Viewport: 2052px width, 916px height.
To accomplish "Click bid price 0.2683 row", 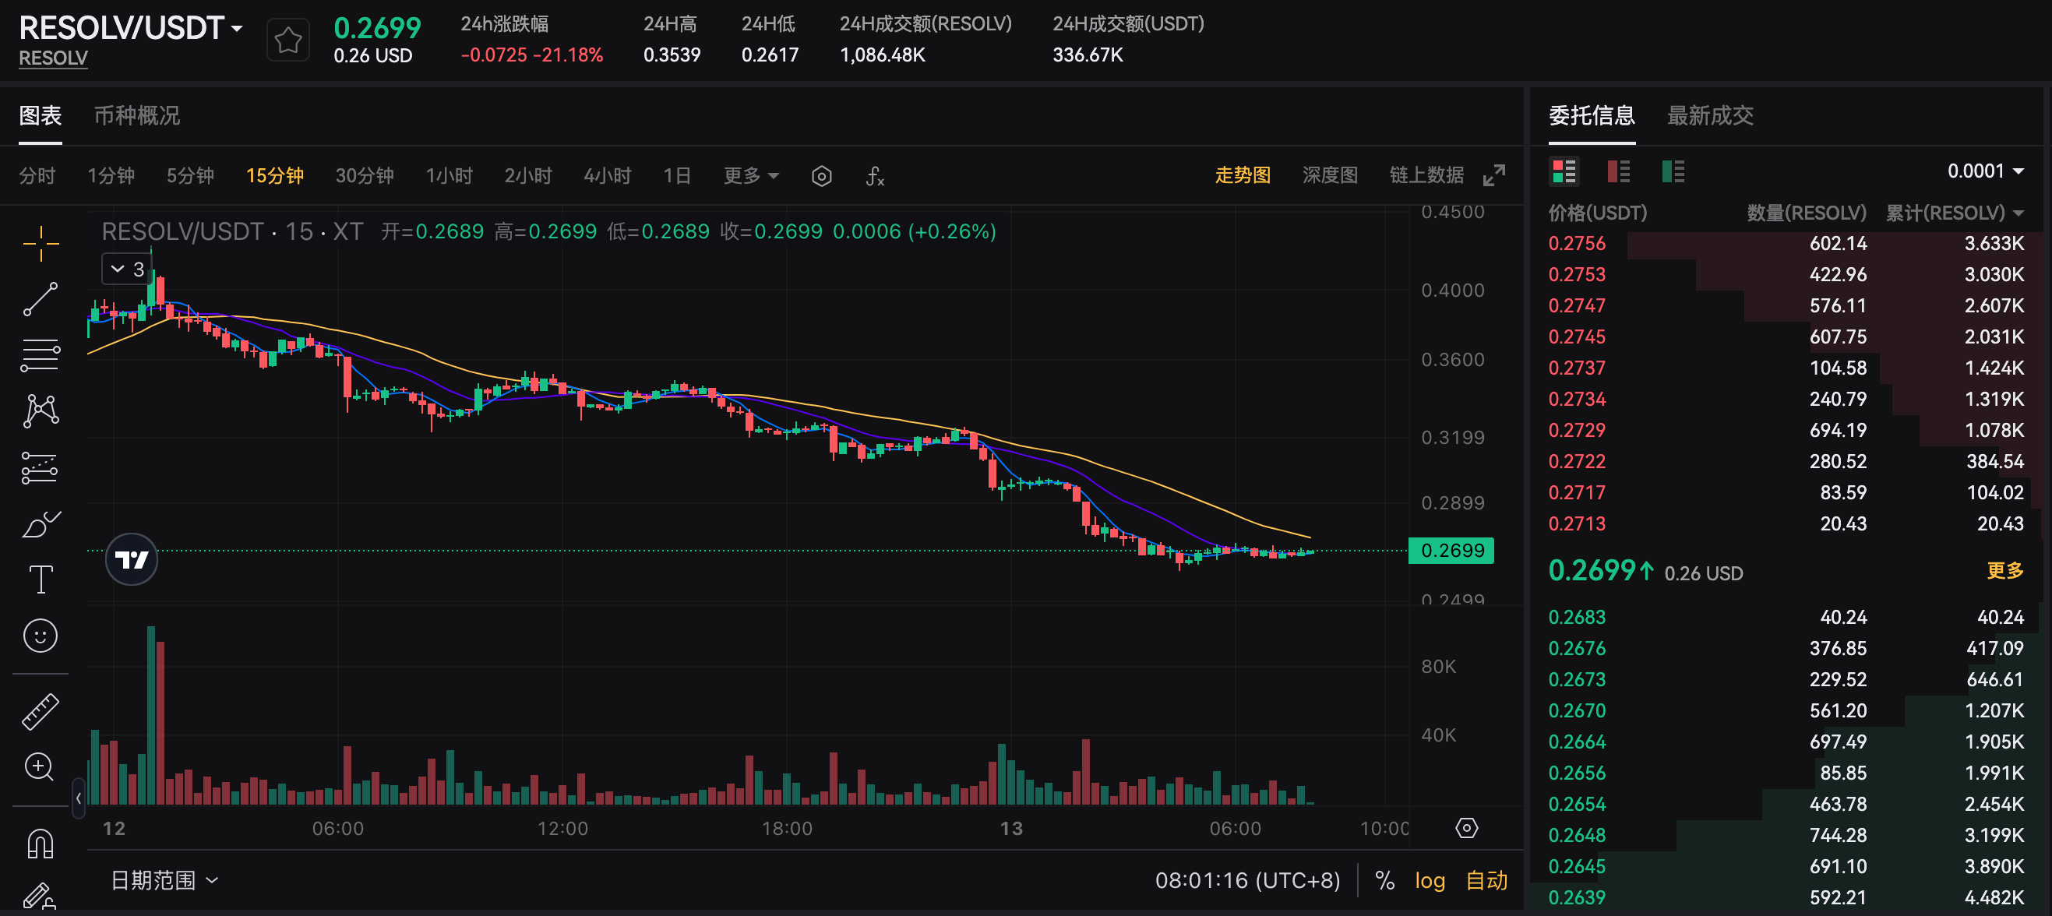I will click(1786, 618).
